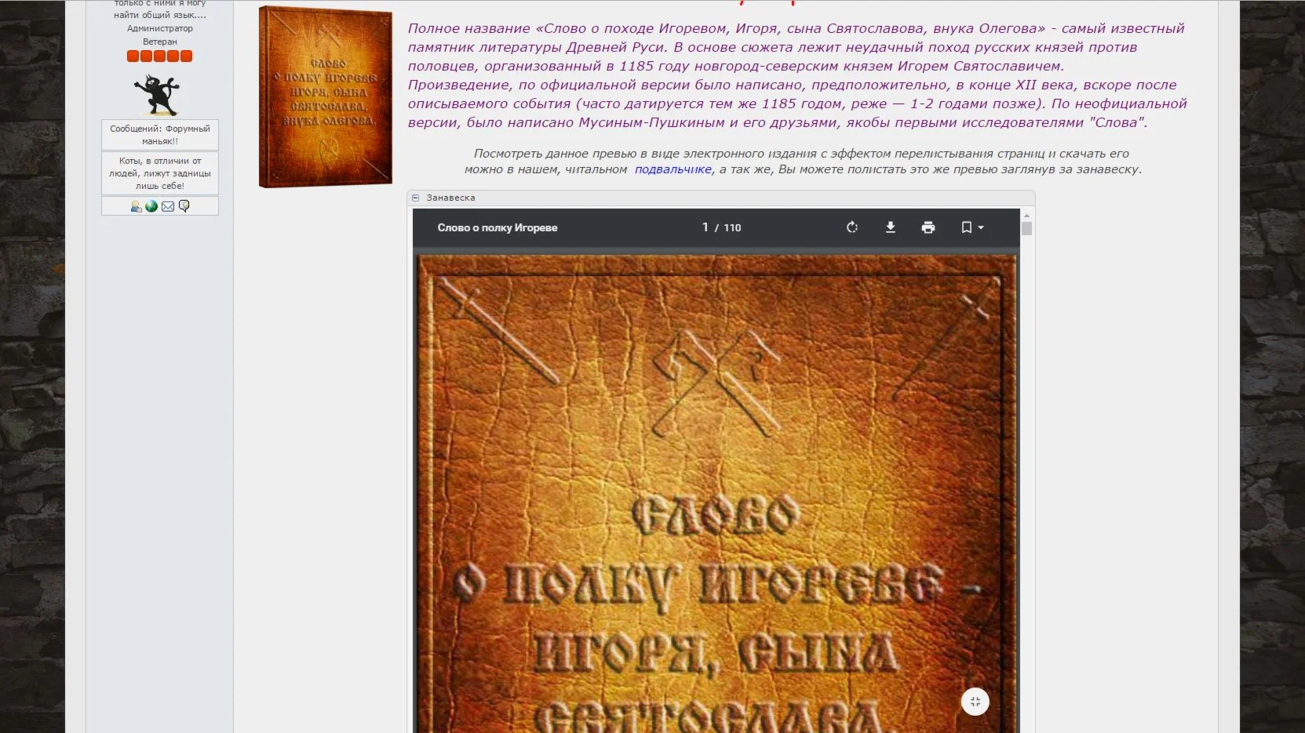
Task: Click the 'Администратор' user title
Action: coord(160,28)
